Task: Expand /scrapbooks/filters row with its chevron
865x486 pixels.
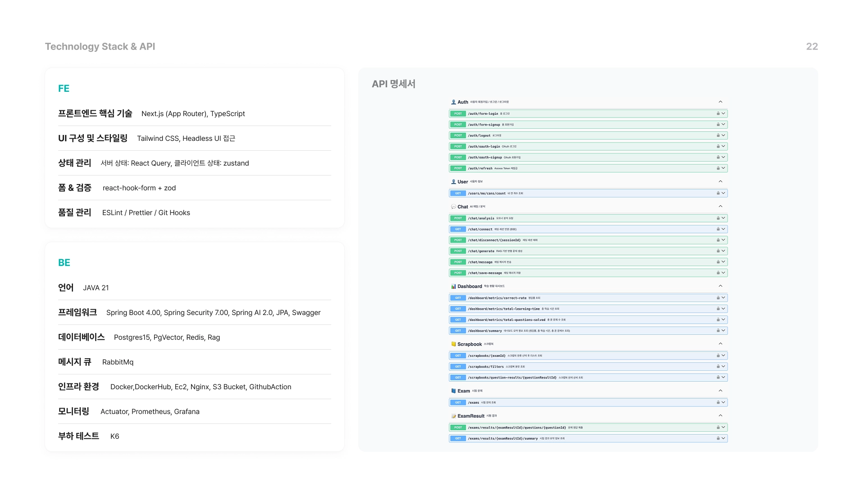Action: pos(724,367)
